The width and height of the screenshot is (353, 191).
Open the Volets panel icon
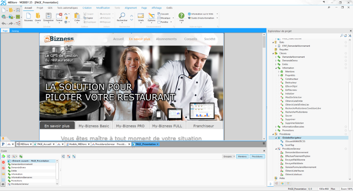pyautogui.click(x=141, y=16)
